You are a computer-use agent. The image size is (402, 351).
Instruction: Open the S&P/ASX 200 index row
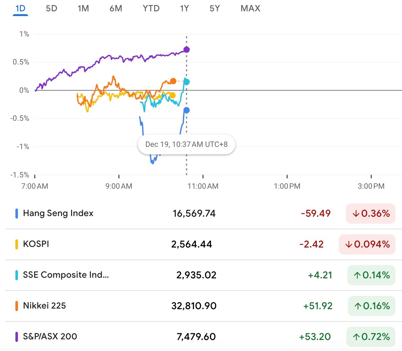pos(204,337)
